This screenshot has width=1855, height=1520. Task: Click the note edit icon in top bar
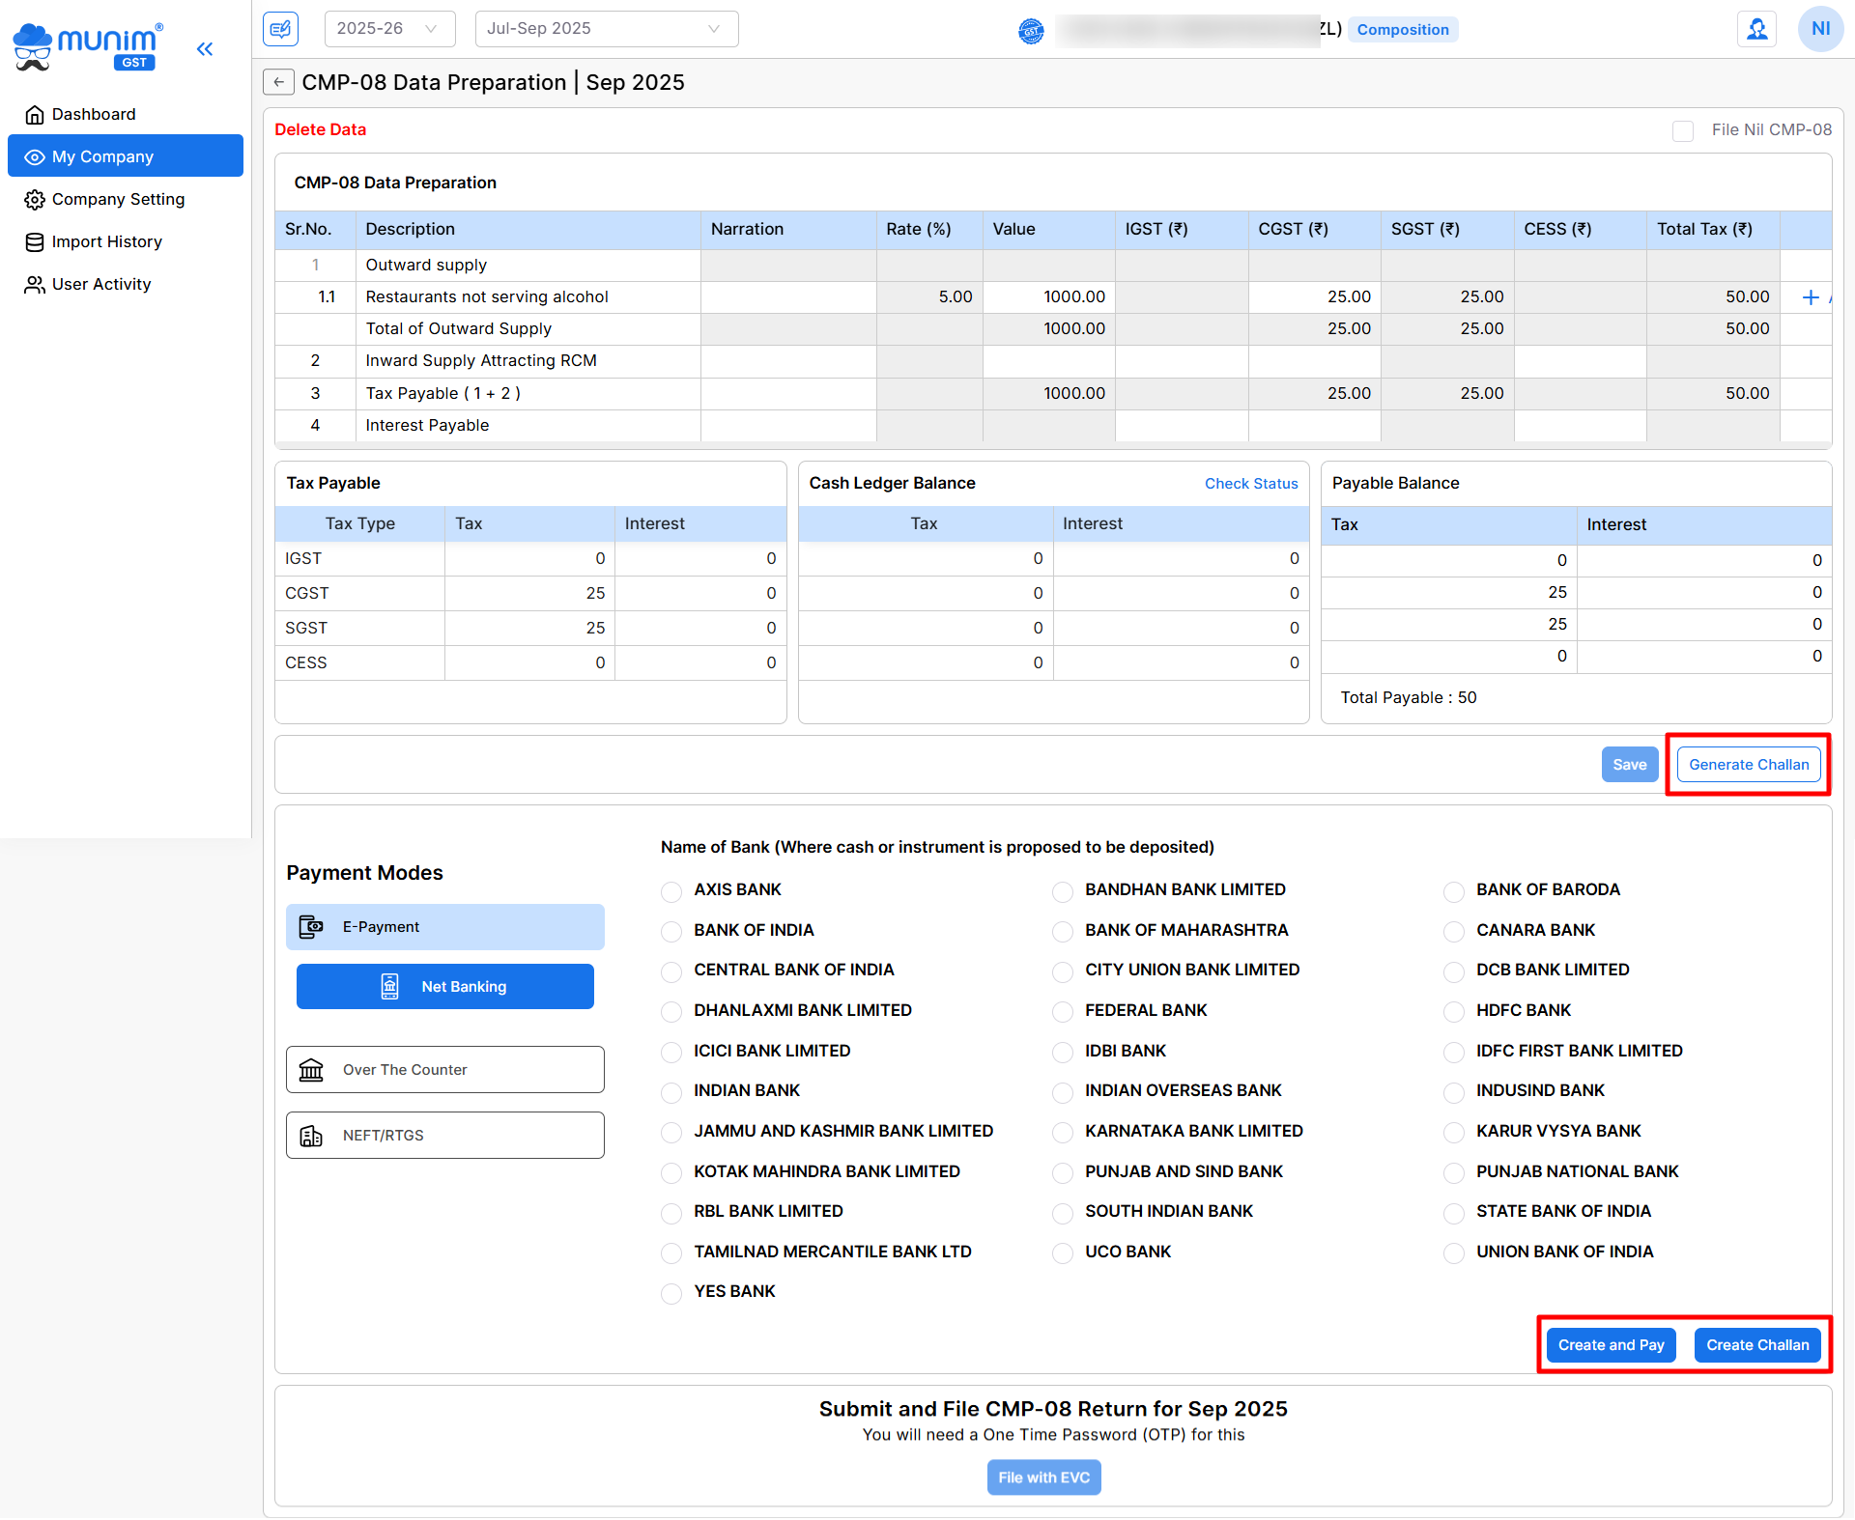280,29
